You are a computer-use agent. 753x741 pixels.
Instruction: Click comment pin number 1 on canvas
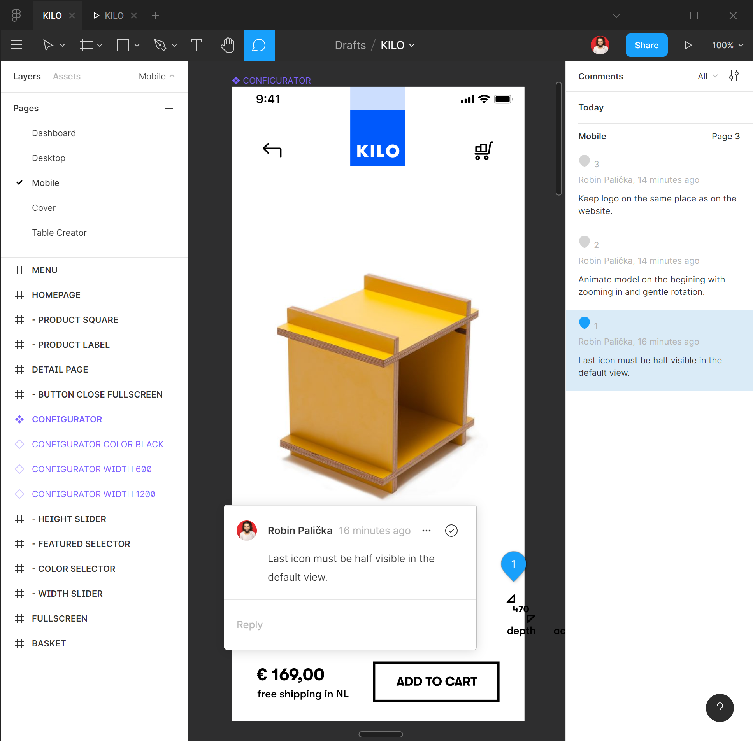click(513, 564)
